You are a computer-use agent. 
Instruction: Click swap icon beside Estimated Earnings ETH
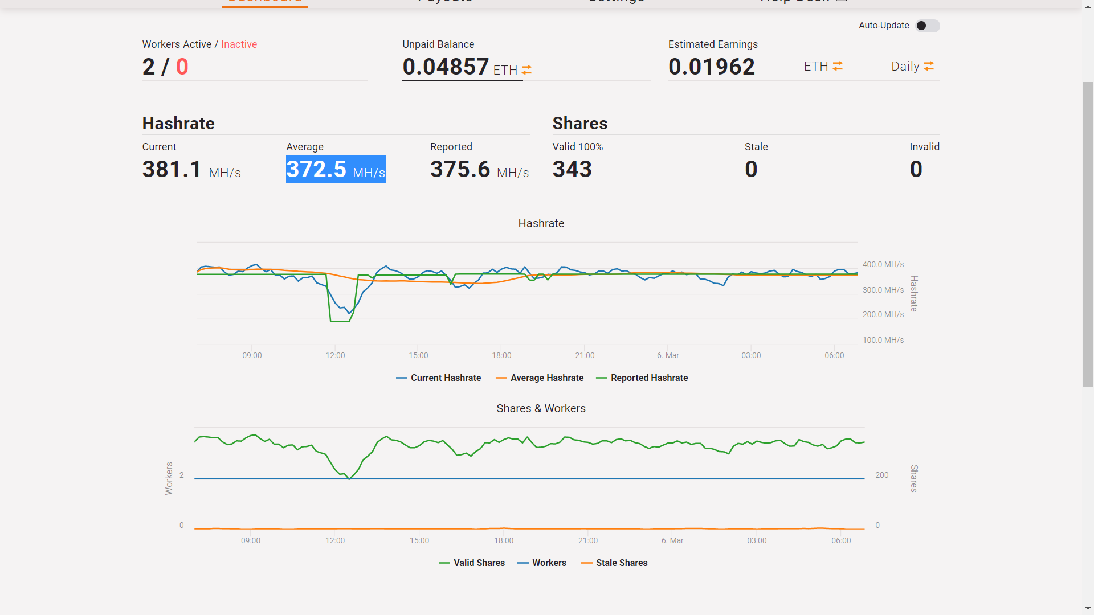[x=838, y=66]
